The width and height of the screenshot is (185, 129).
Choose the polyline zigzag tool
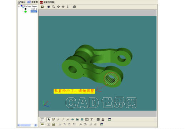68,119
